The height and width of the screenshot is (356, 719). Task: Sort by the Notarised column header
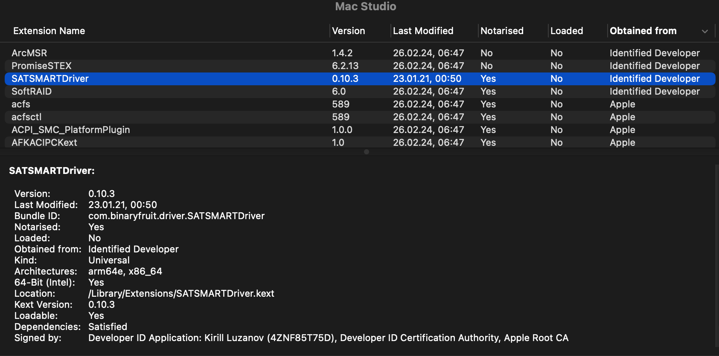click(x=502, y=31)
